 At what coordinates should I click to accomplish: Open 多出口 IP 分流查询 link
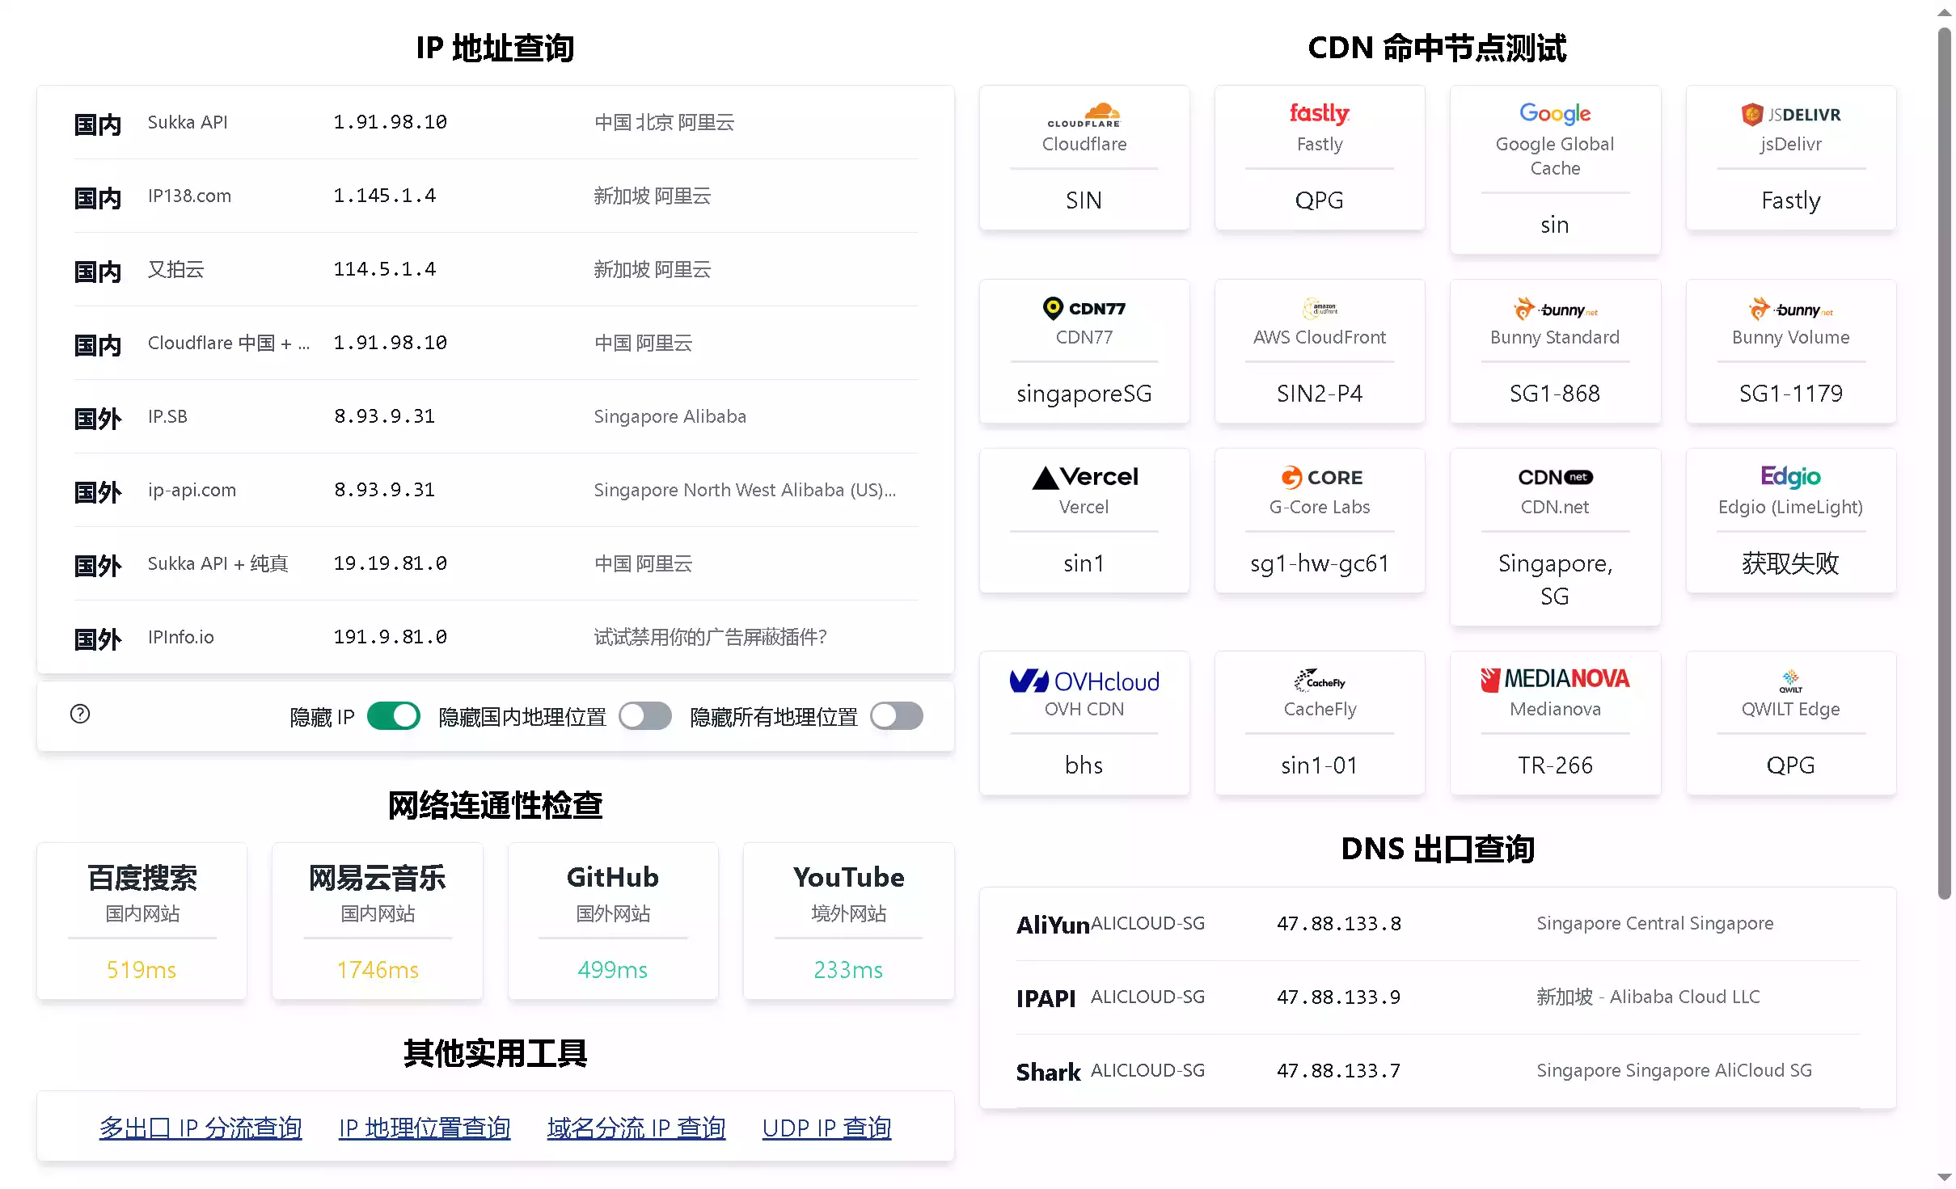(x=200, y=1128)
